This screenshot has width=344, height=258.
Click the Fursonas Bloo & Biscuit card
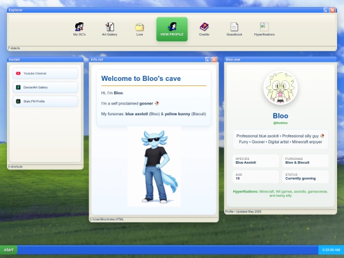pyautogui.click(x=305, y=161)
